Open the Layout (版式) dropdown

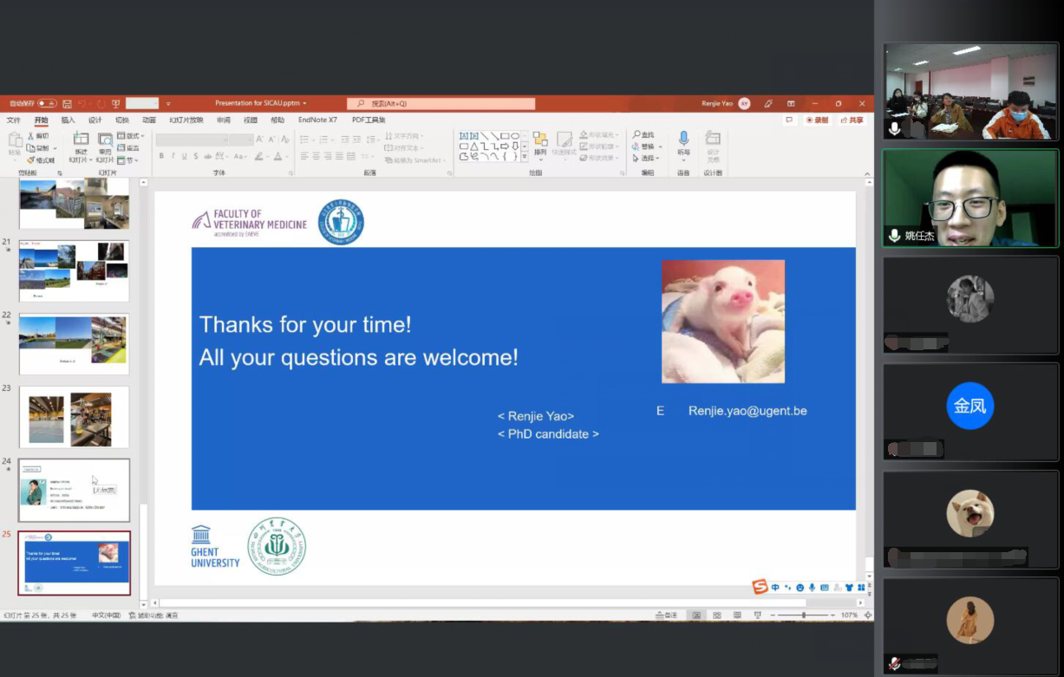pyautogui.click(x=128, y=136)
